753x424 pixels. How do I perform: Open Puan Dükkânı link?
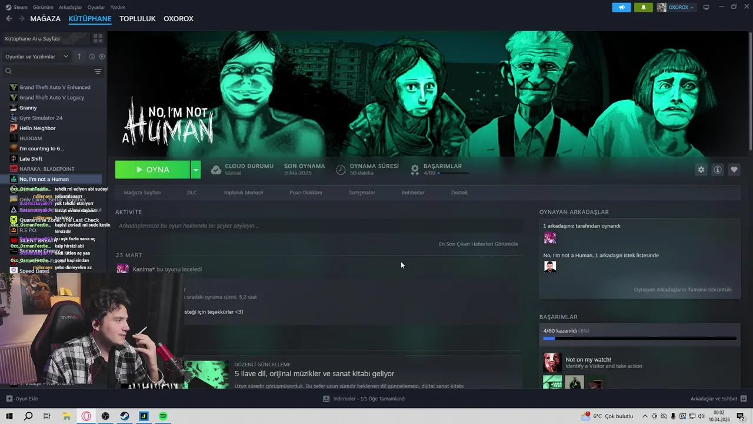click(306, 193)
